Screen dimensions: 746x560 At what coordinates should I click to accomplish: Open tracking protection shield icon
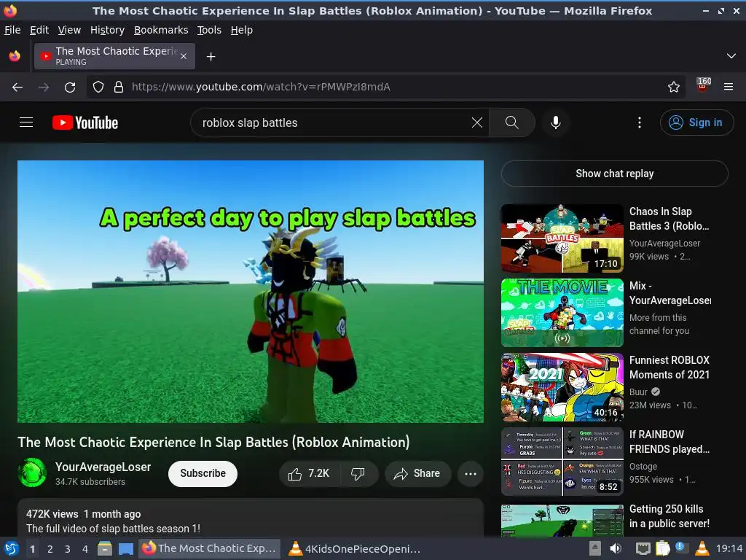[x=98, y=87]
